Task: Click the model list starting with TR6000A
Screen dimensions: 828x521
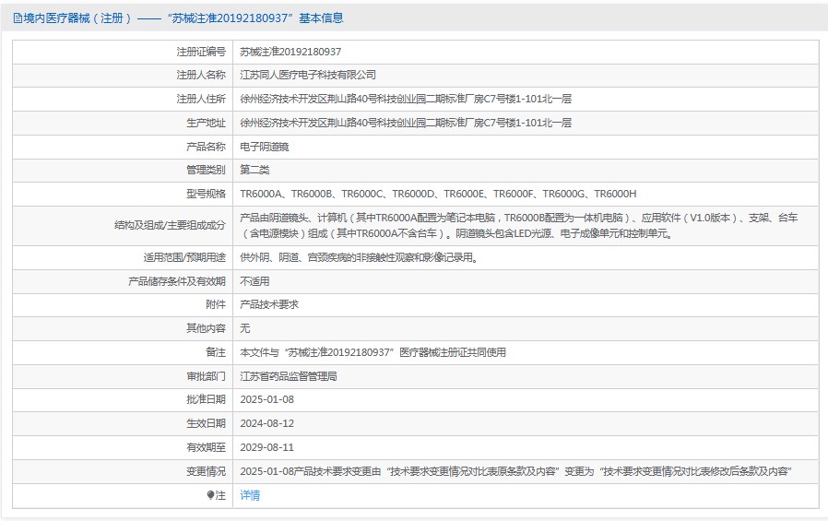Action: (x=438, y=194)
